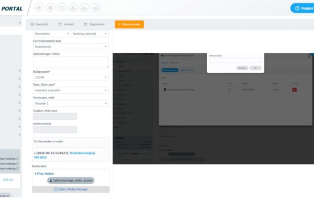Click the fourth circular top navigation icon
This screenshot has width=314, height=211.
pyautogui.click(x=73, y=8)
